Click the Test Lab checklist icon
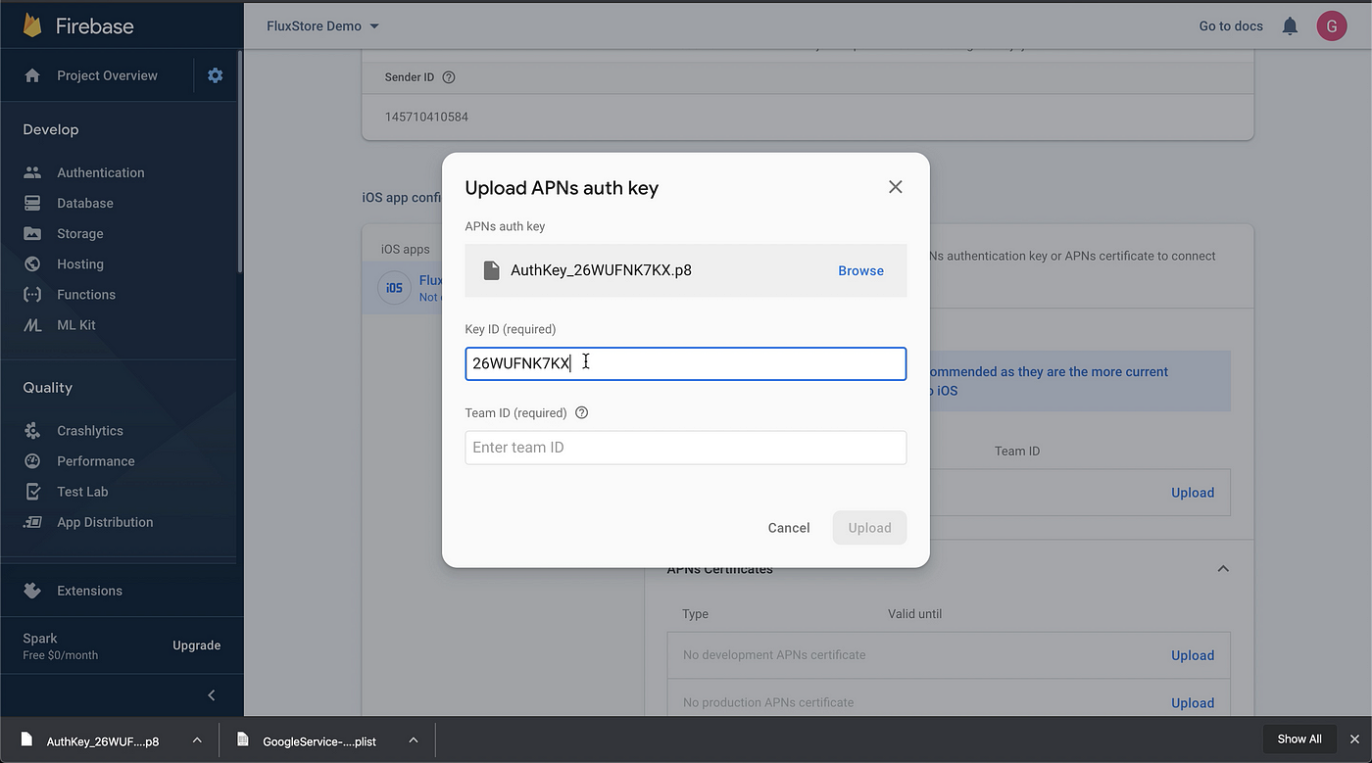The height and width of the screenshot is (763, 1372). click(x=32, y=492)
